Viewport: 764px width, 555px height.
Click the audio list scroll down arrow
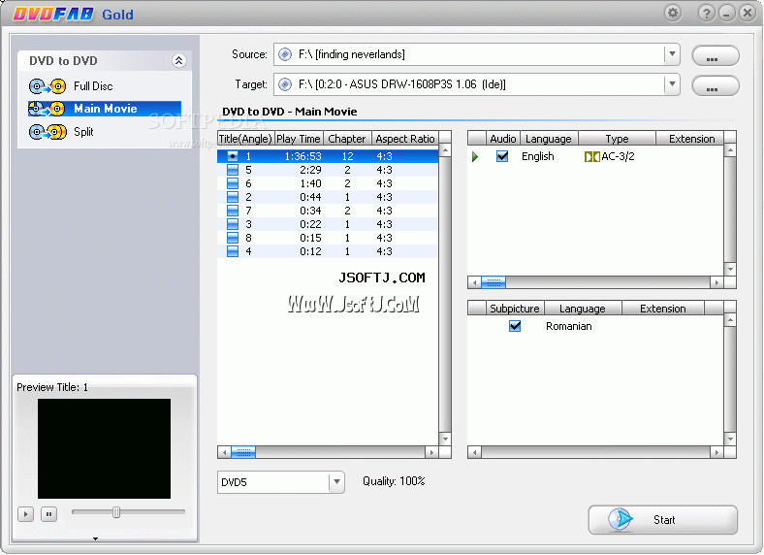(x=730, y=269)
